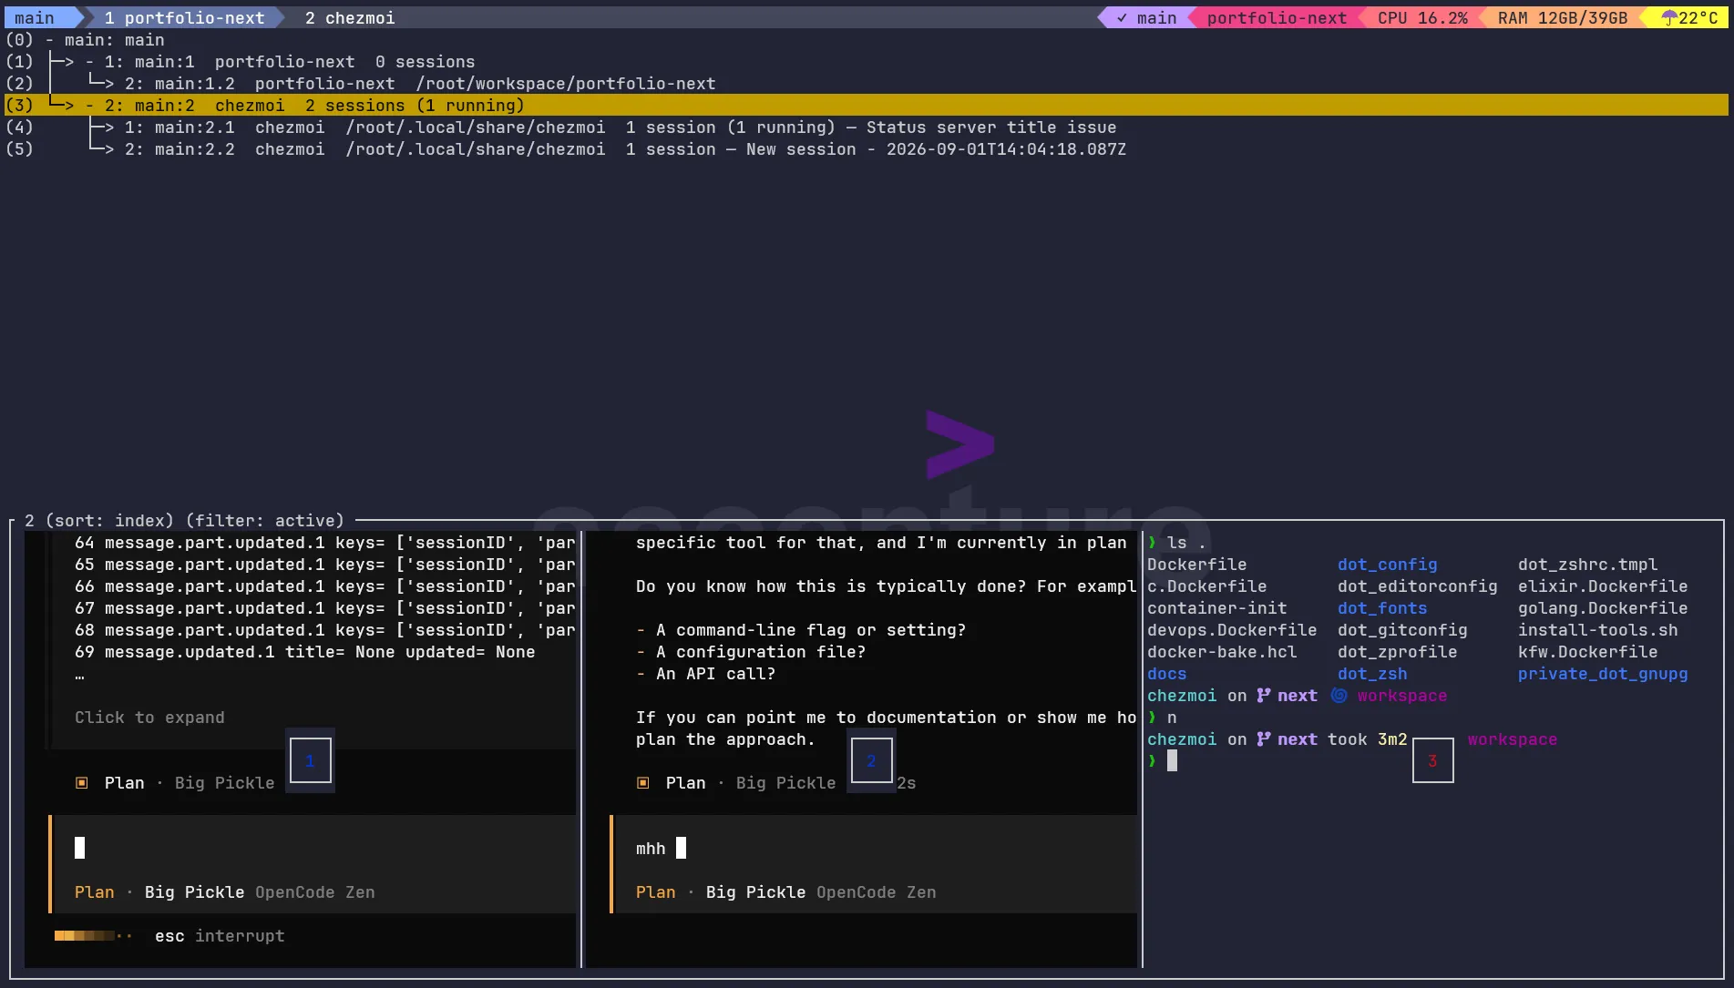Click 'c.Dockerfile' in ls output
This screenshot has height=988, width=1734.
(x=1206, y=586)
